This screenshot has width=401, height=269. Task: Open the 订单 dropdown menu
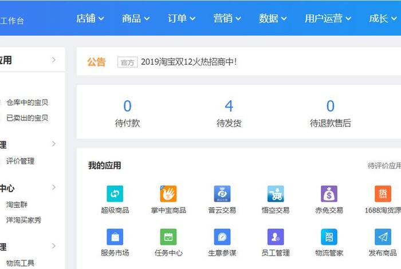click(x=182, y=18)
